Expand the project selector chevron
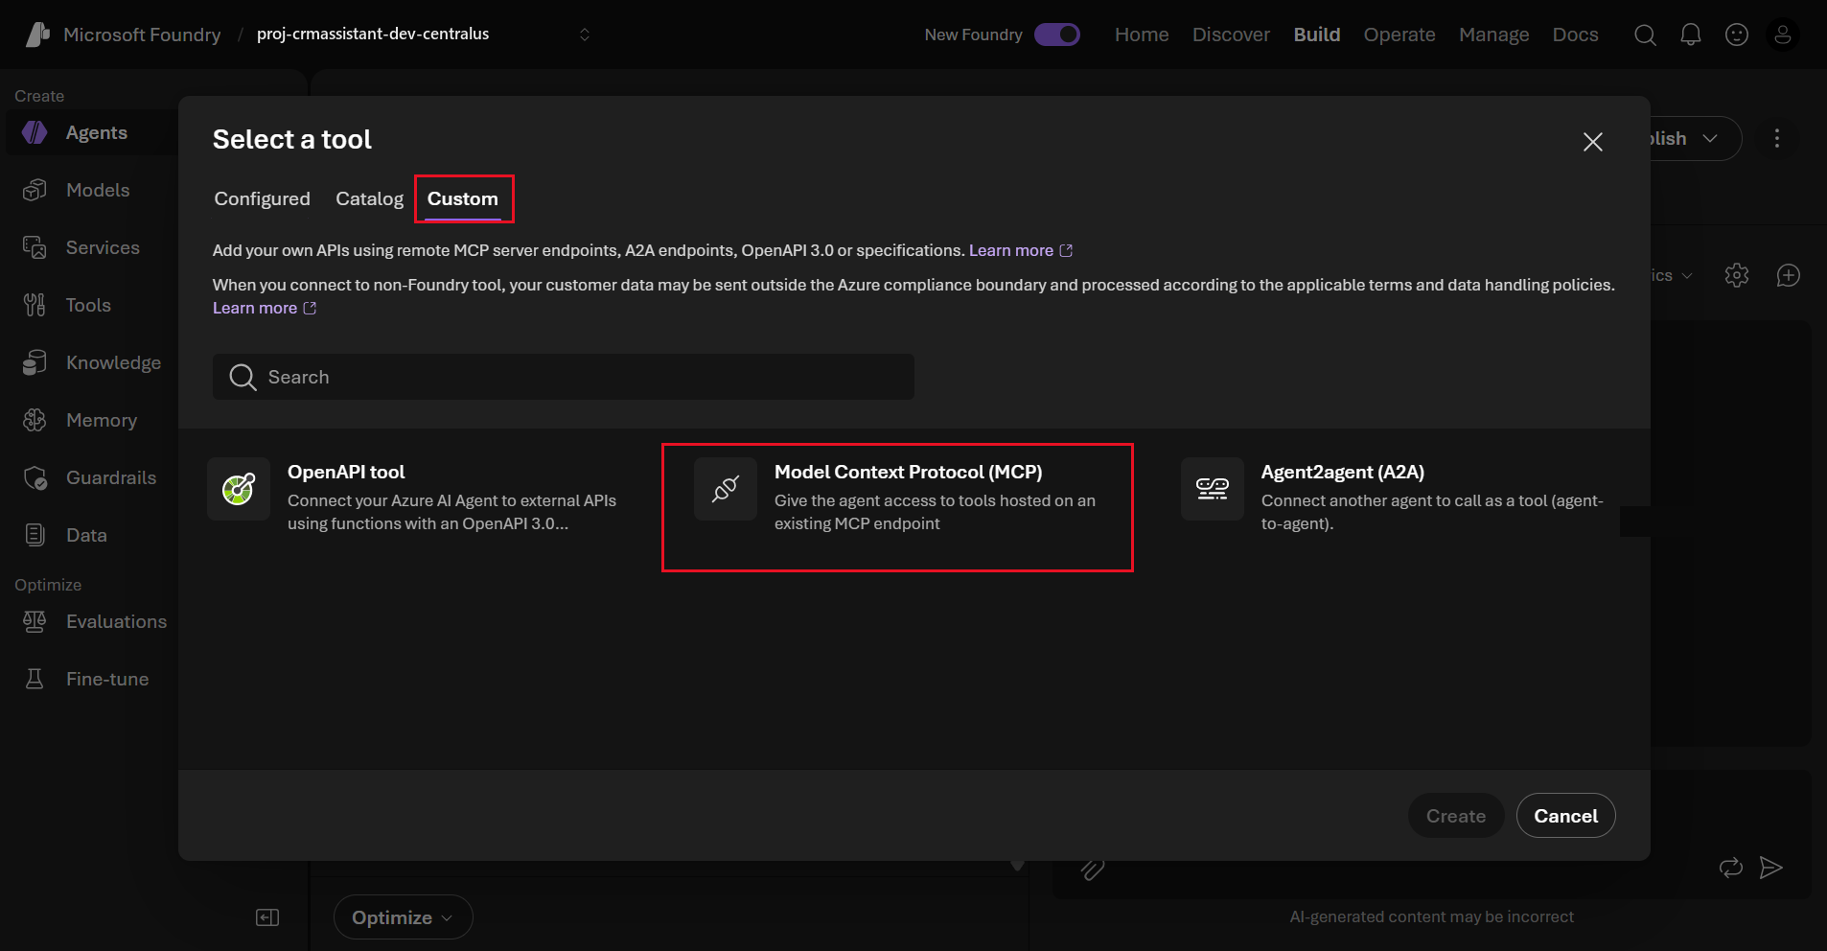 click(x=585, y=35)
